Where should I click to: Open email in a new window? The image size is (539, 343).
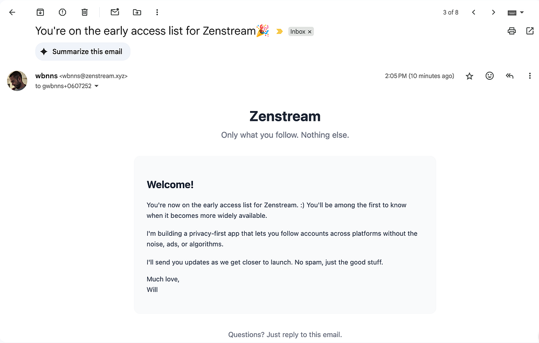[x=530, y=31]
